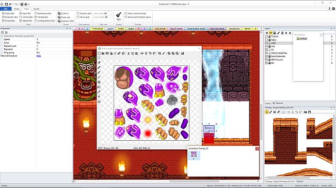Switch to the Home ribbon tab

17,9
